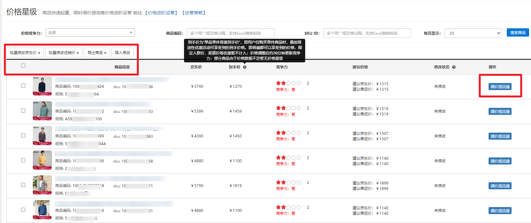Open the 每页显示 page size dropdown
This screenshot has width=531, height=223.
point(473,33)
